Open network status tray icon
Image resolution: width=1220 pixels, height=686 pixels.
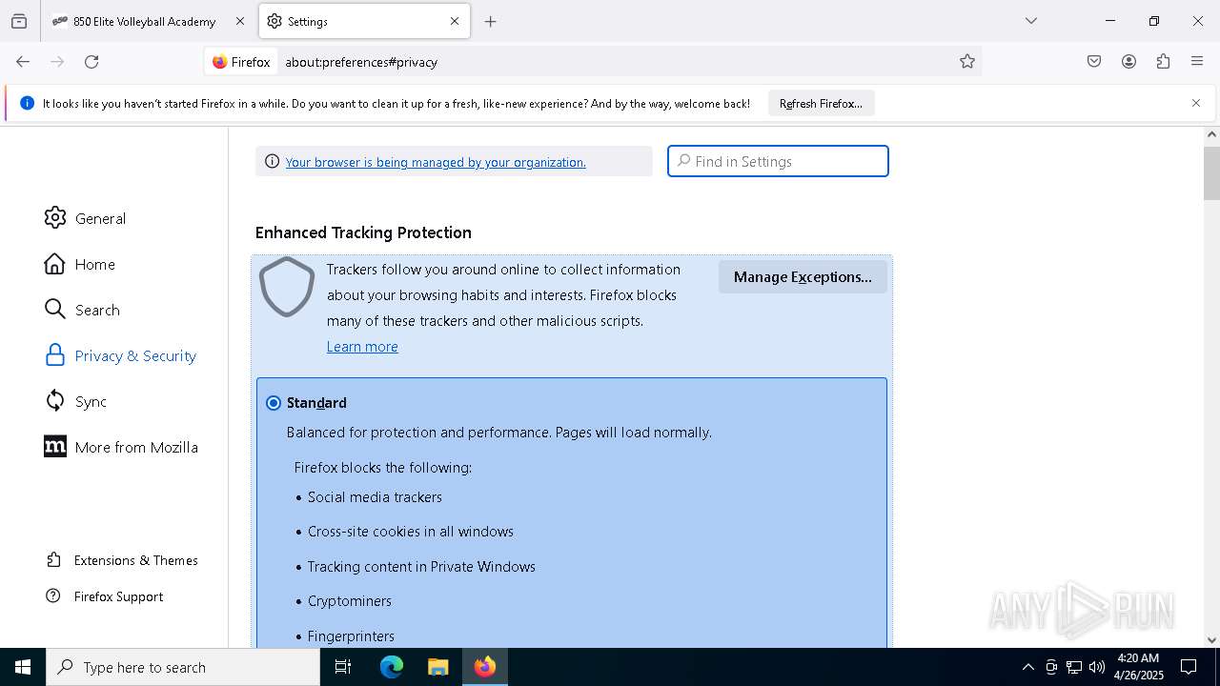pyautogui.click(x=1074, y=667)
